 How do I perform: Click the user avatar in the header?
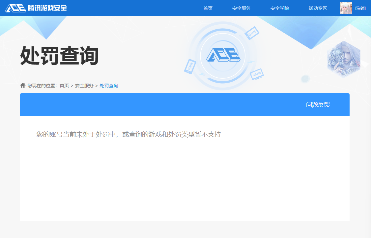[x=346, y=8]
